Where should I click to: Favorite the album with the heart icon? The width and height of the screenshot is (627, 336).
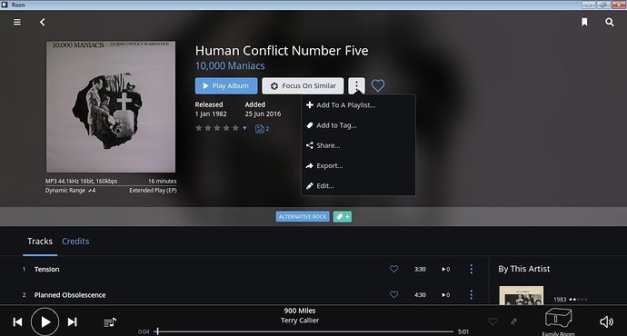tap(378, 85)
